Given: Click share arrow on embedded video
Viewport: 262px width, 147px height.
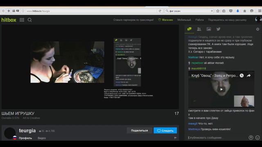Looking at the screenshot, I should coord(248,76).
